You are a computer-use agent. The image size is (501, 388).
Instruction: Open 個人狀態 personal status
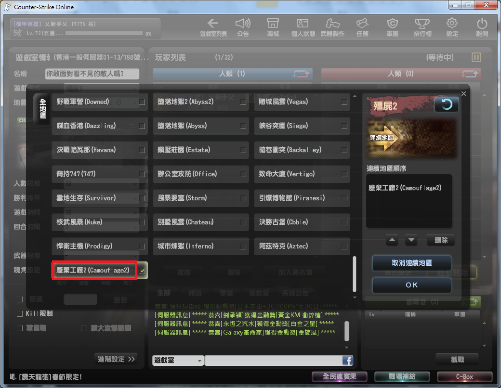tap(303, 27)
